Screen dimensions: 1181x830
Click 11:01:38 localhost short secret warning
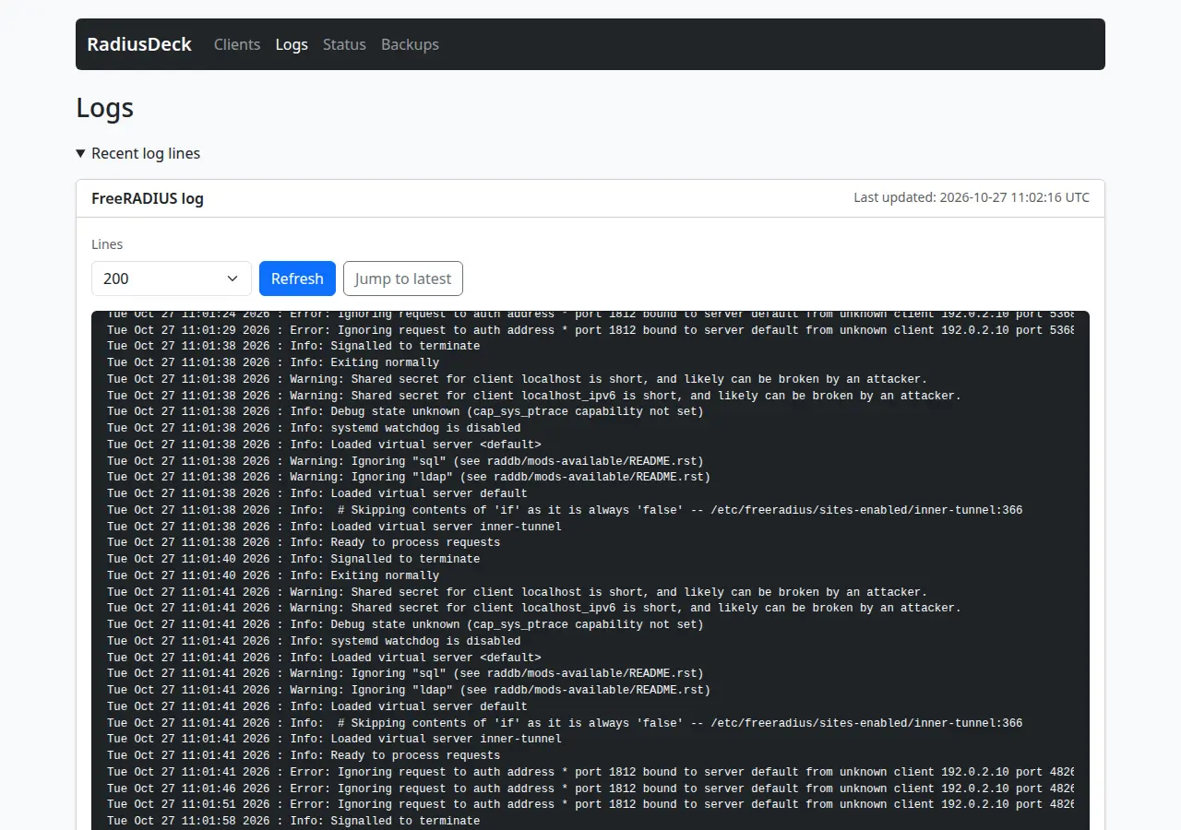[x=517, y=379]
